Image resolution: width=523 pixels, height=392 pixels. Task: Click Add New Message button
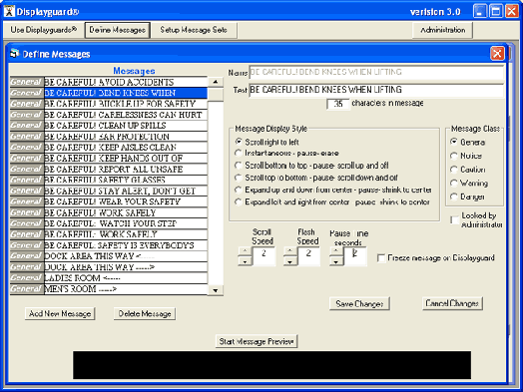[x=60, y=313]
